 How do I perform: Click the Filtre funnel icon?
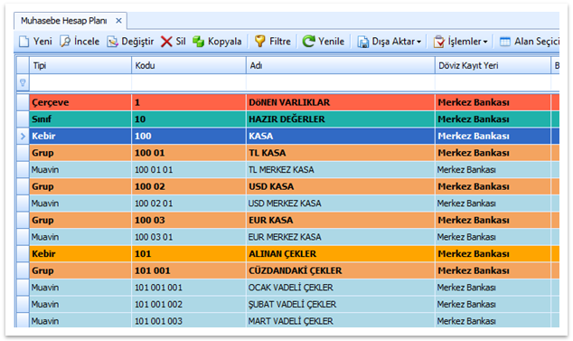pyautogui.click(x=259, y=41)
